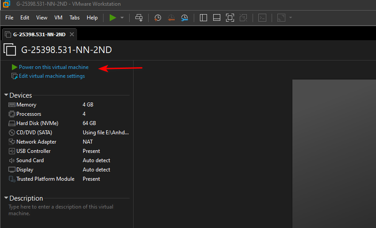
Task: Click the Network Adapter icon
Action: (12, 142)
